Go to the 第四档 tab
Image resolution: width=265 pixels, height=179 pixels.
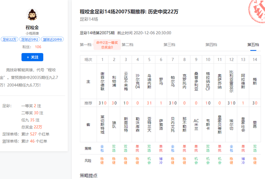click(x=211, y=44)
